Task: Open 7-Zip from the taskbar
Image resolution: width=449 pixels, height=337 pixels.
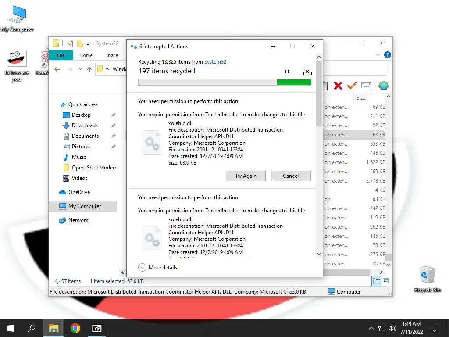Action: [97, 328]
